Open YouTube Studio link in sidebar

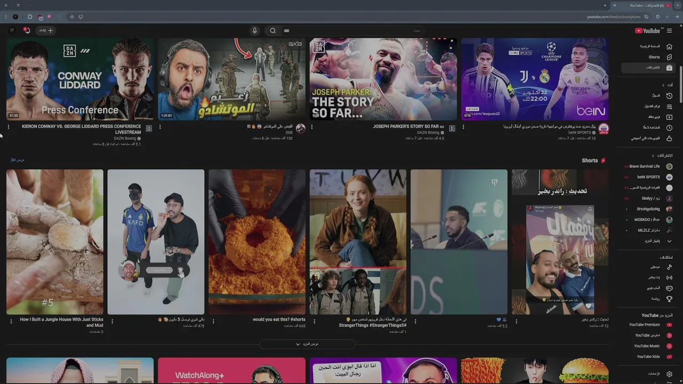(x=647, y=335)
